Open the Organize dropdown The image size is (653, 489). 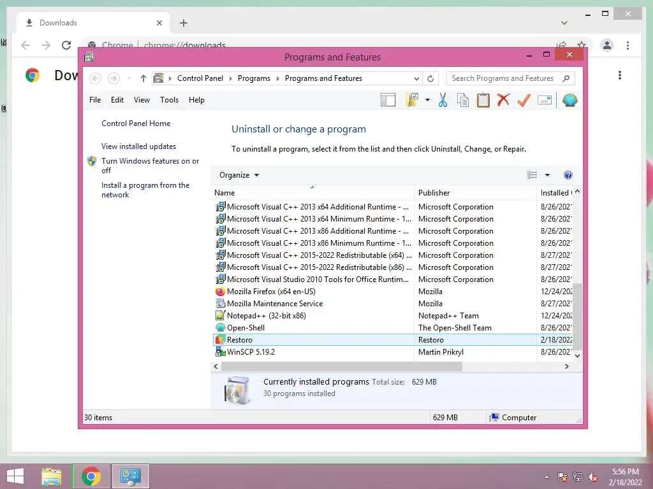[239, 175]
